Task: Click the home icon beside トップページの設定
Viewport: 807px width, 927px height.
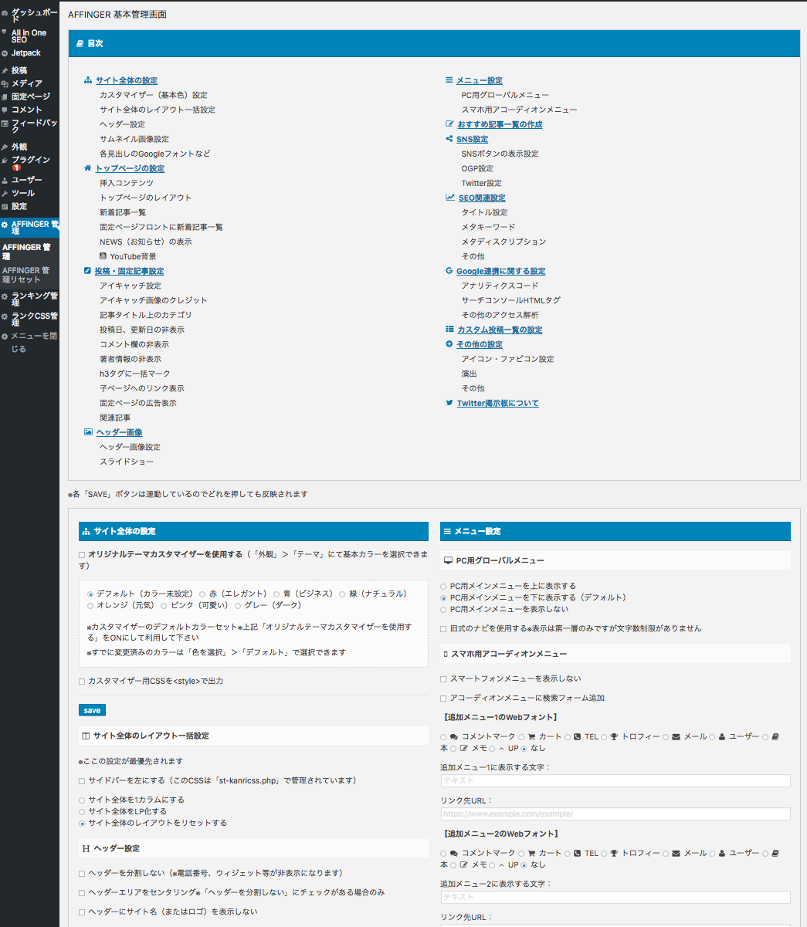Action: coord(88,168)
